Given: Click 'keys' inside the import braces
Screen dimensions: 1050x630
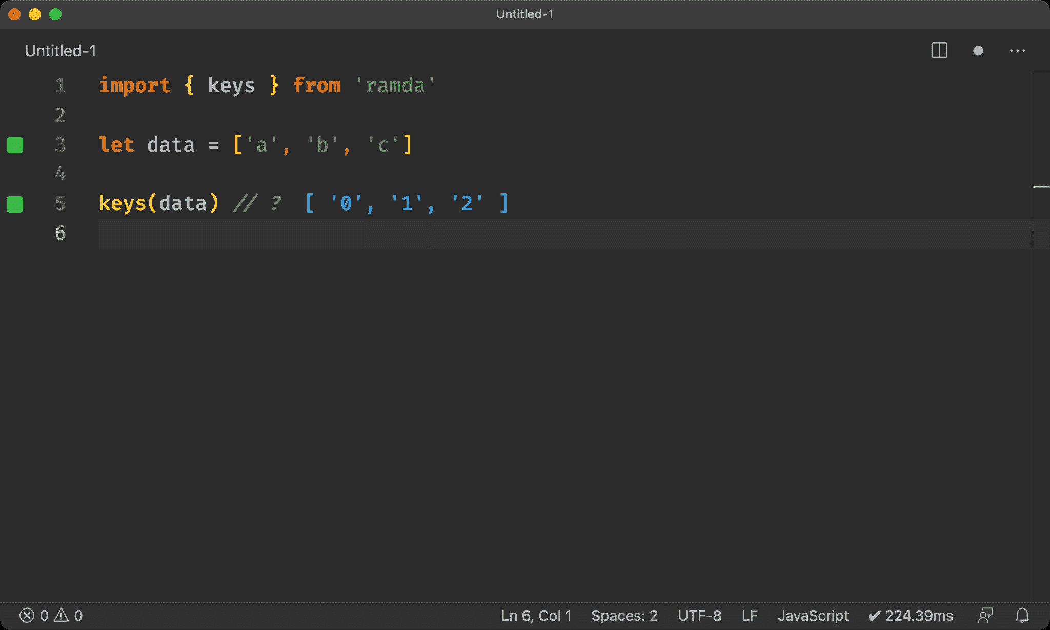Looking at the screenshot, I should [x=231, y=86].
